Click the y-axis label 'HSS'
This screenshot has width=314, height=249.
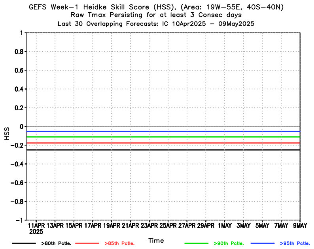click(x=7, y=134)
